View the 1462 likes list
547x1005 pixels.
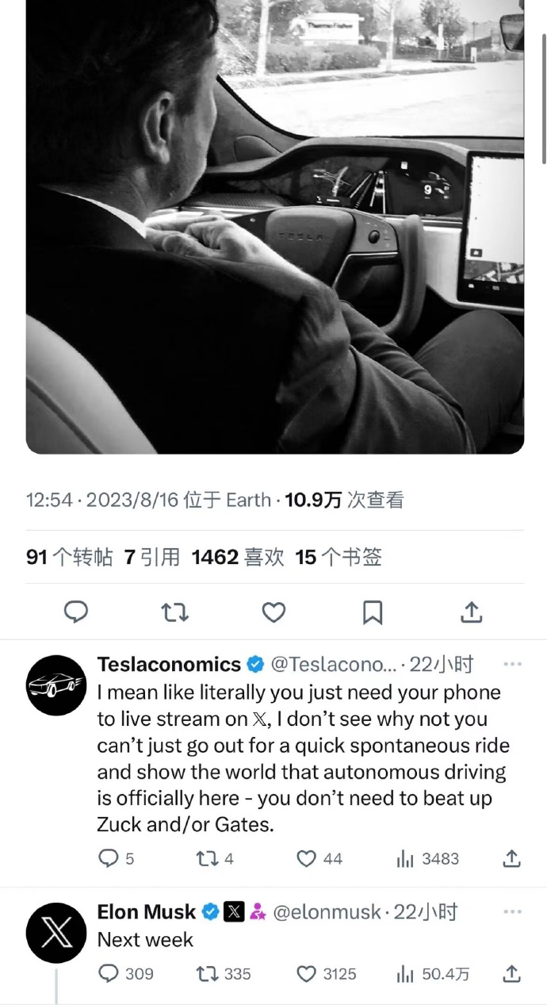coord(238,557)
